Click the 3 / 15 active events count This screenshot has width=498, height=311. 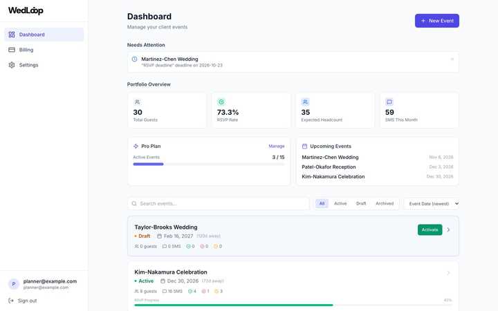pos(278,157)
